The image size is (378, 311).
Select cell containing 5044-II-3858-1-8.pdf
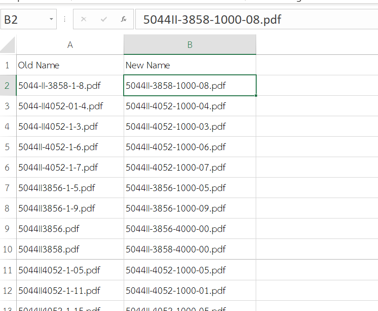pyautogui.click(x=70, y=86)
